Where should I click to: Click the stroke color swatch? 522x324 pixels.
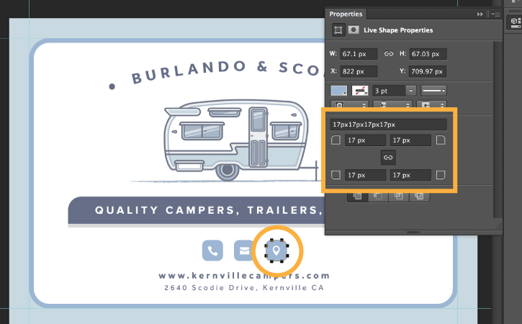tap(360, 91)
